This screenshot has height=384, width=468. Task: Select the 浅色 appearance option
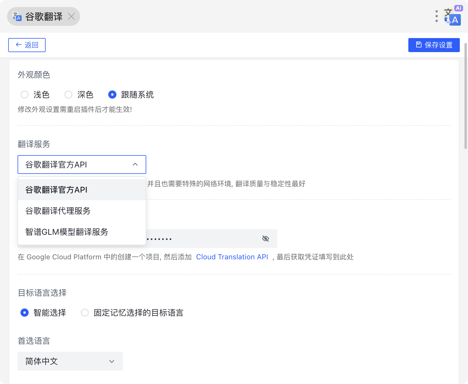(35, 95)
